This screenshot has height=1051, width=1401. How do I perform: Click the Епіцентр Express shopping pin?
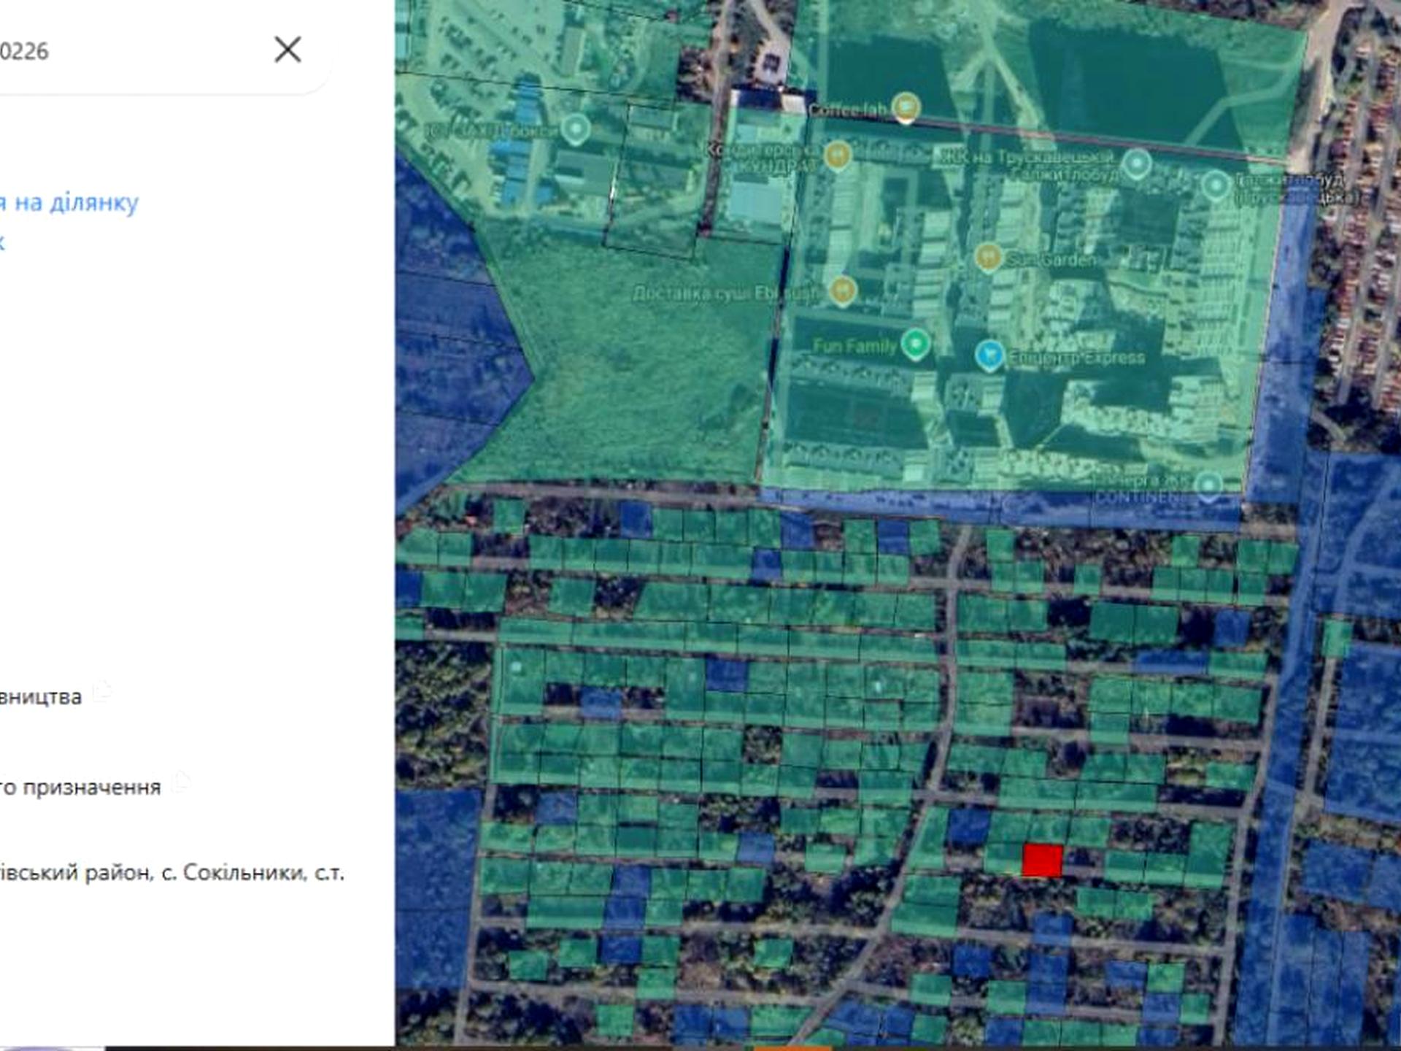click(989, 355)
